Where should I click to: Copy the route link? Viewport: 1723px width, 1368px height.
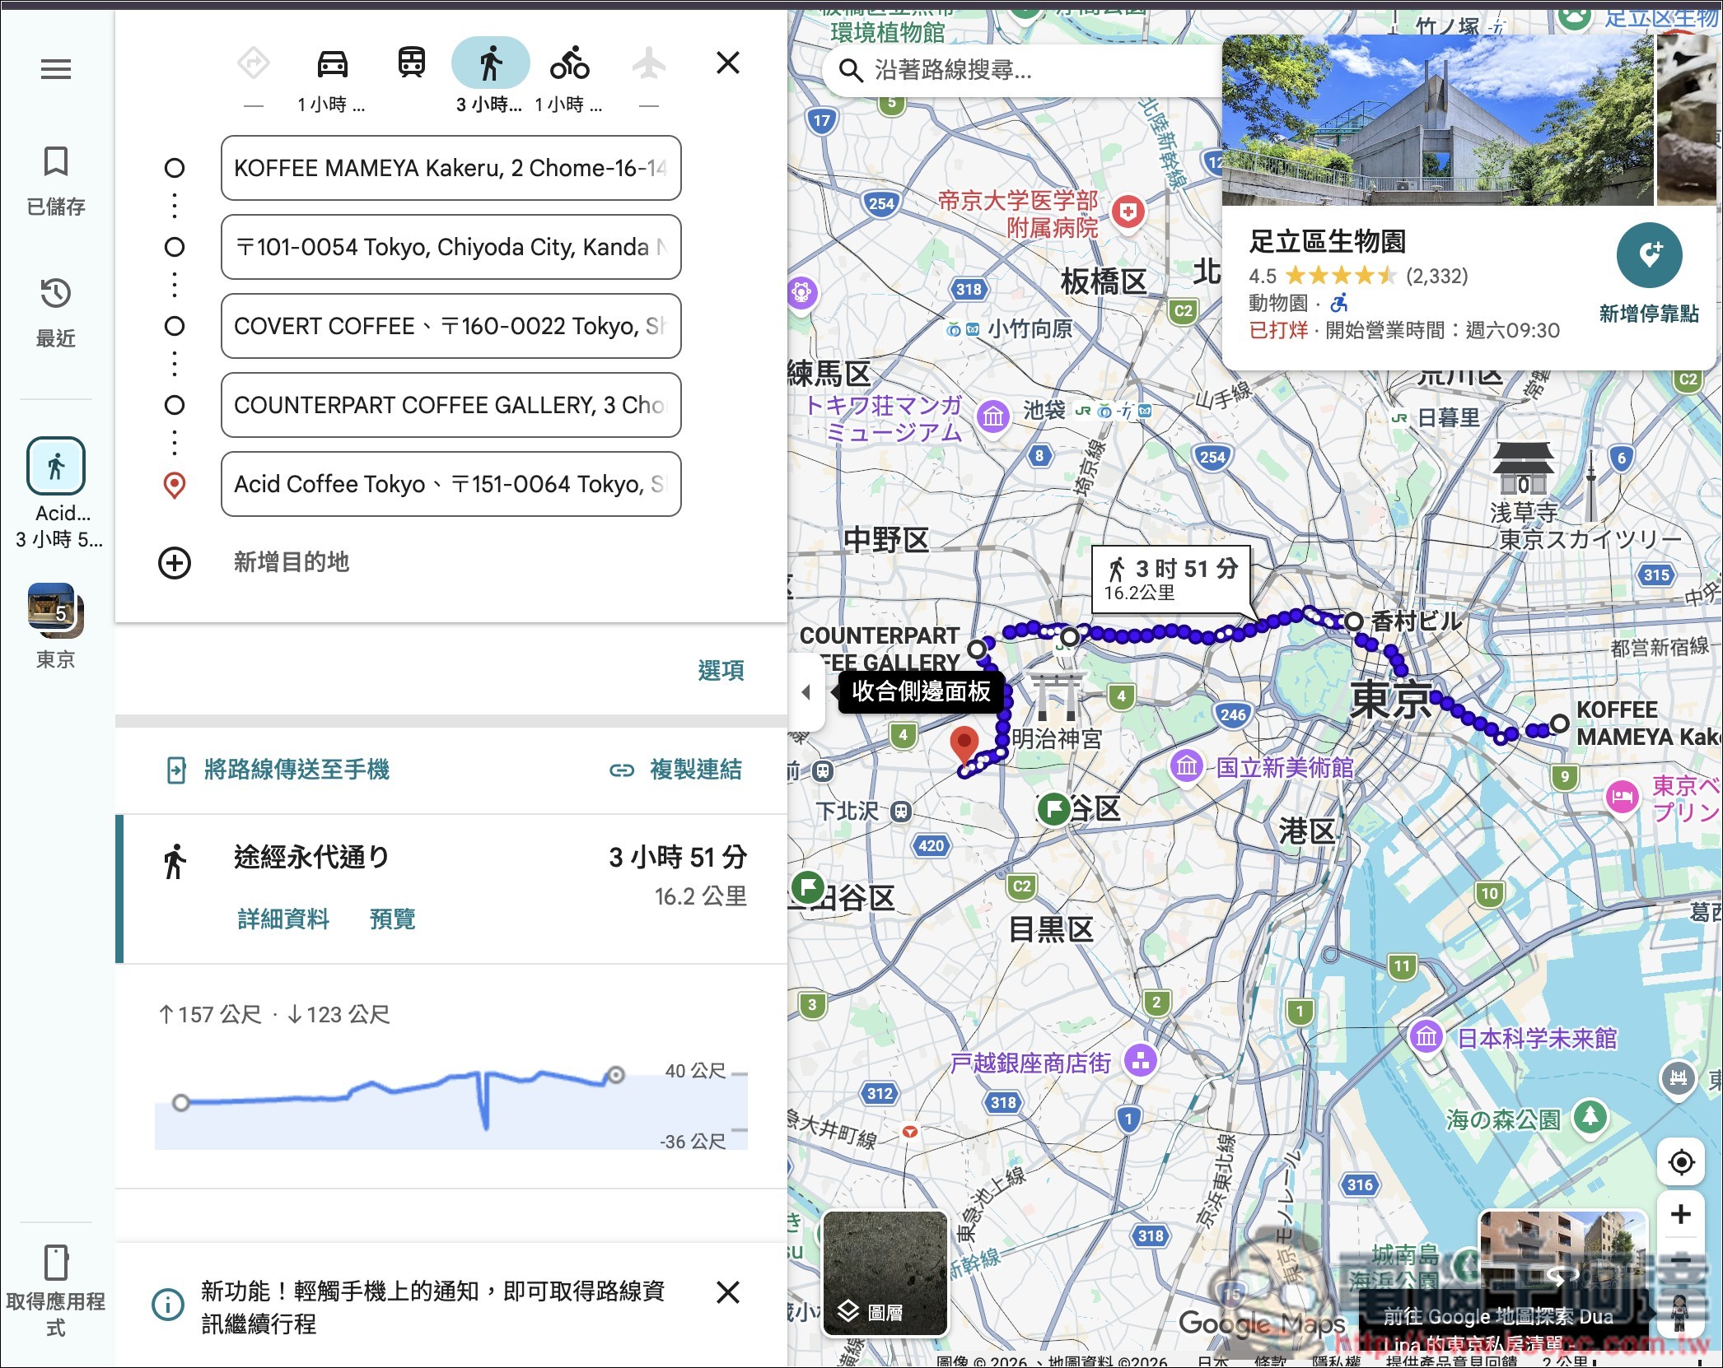click(x=676, y=770)
